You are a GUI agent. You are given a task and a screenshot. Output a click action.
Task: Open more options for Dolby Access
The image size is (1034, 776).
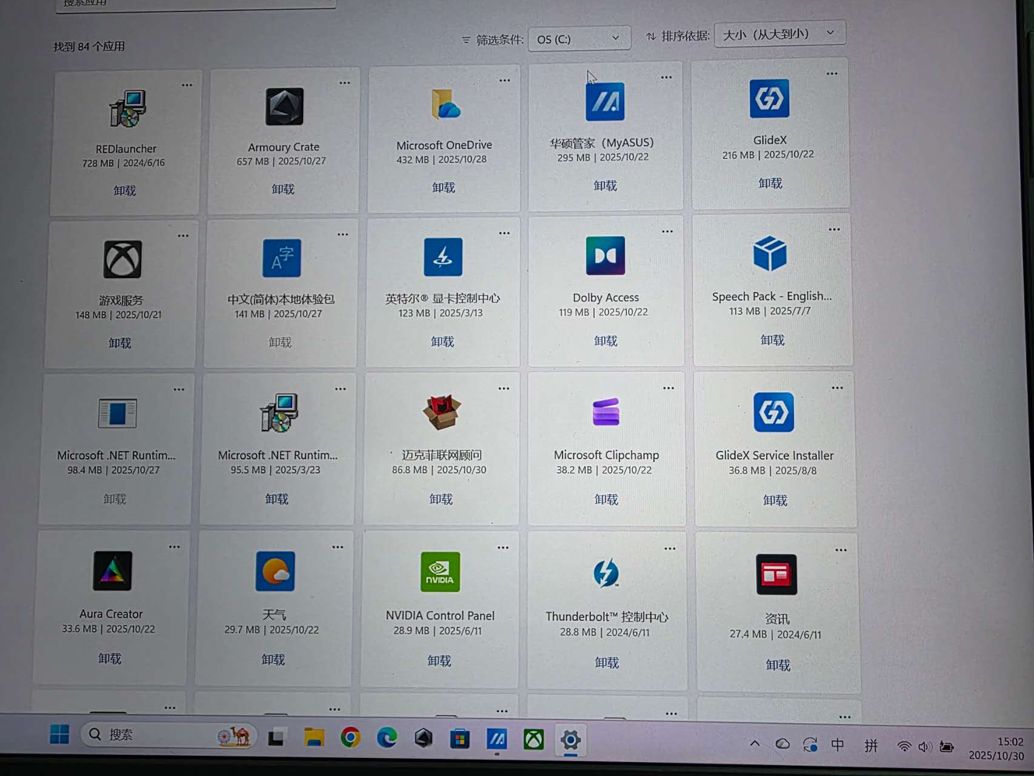pyautogui.click(x=667, y=231)
